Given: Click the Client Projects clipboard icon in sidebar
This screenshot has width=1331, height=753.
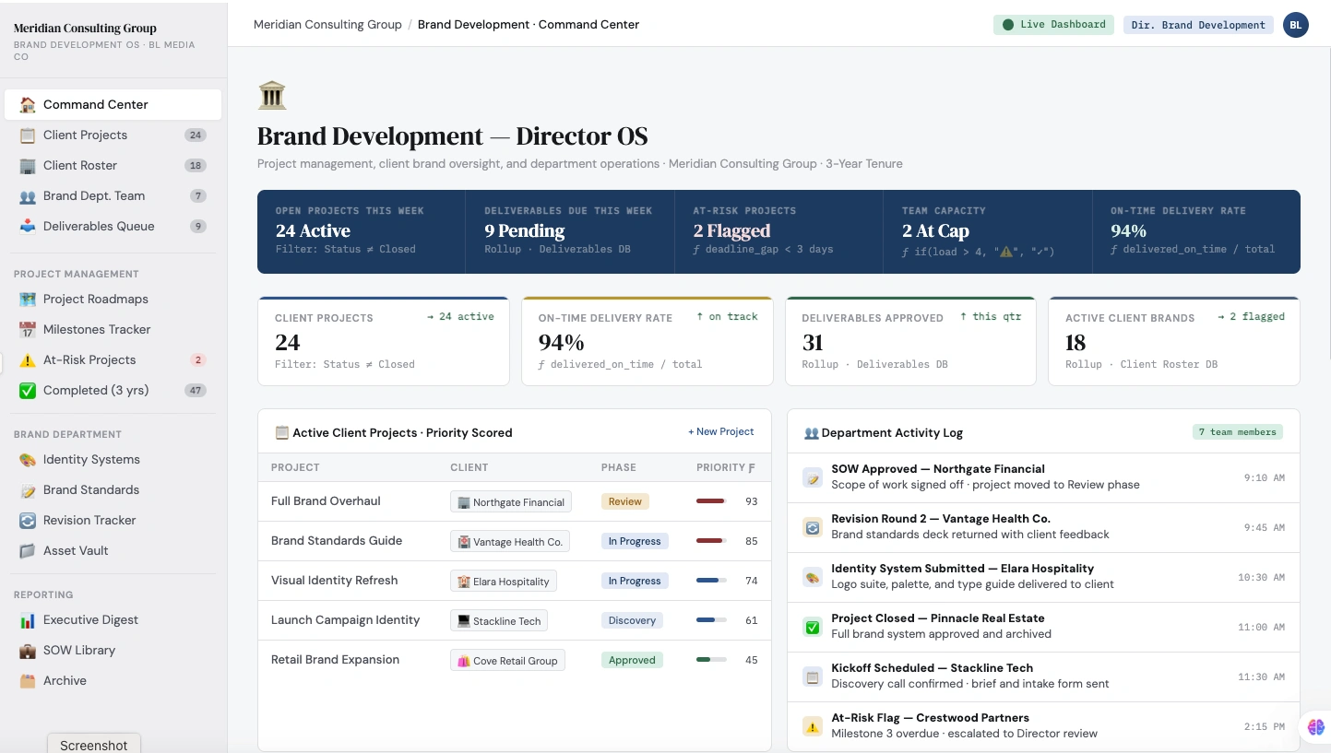Looking at the screenshot, I should [28, 135].
